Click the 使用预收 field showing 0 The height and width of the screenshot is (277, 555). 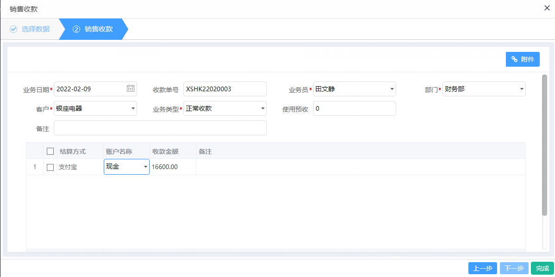coord(354,108)
